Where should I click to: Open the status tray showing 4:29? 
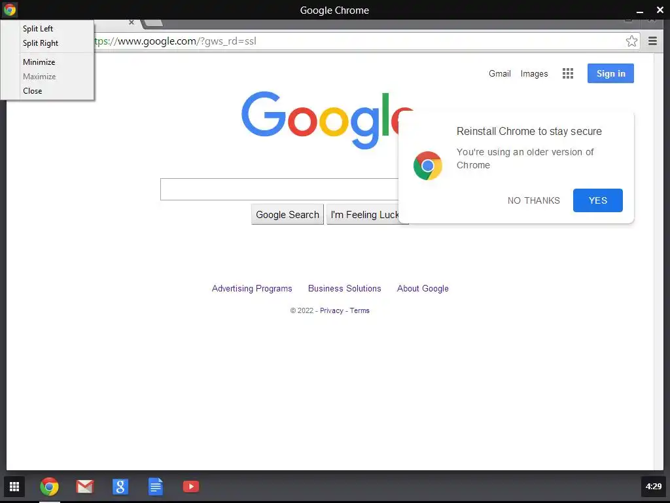point(654,487)
